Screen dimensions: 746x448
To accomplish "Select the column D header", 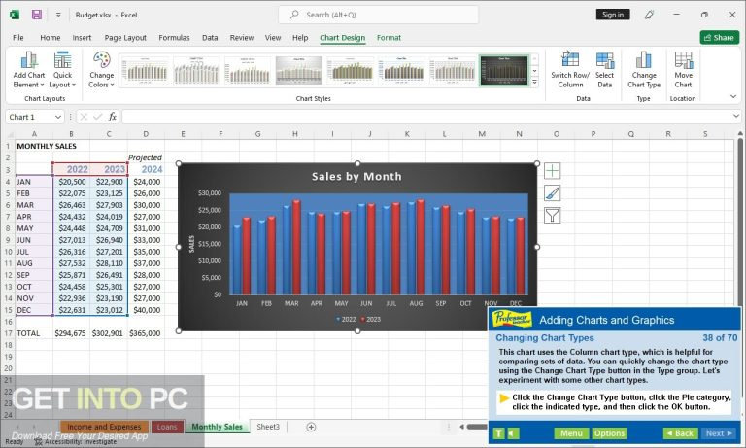I will [x=146, y=134].
